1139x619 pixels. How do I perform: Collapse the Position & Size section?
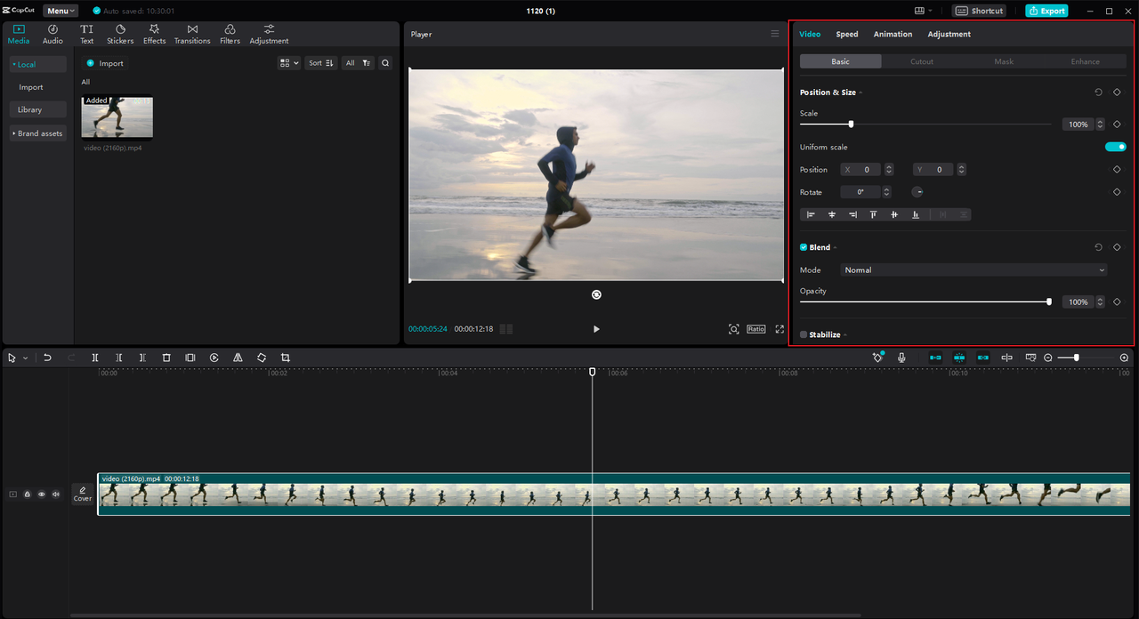coord(860,92)
